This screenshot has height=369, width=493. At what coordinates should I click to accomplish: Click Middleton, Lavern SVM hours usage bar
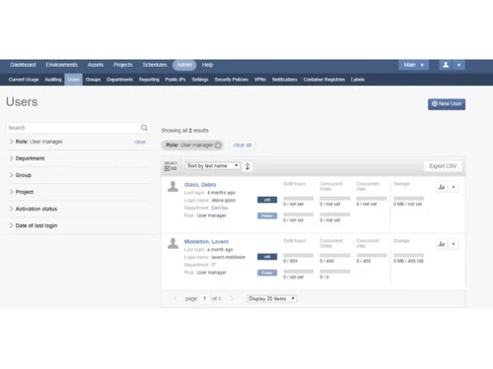coord(299,255)
